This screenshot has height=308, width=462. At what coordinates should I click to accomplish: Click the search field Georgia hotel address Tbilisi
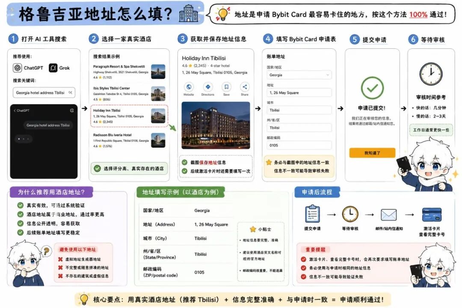pos(44,92)
